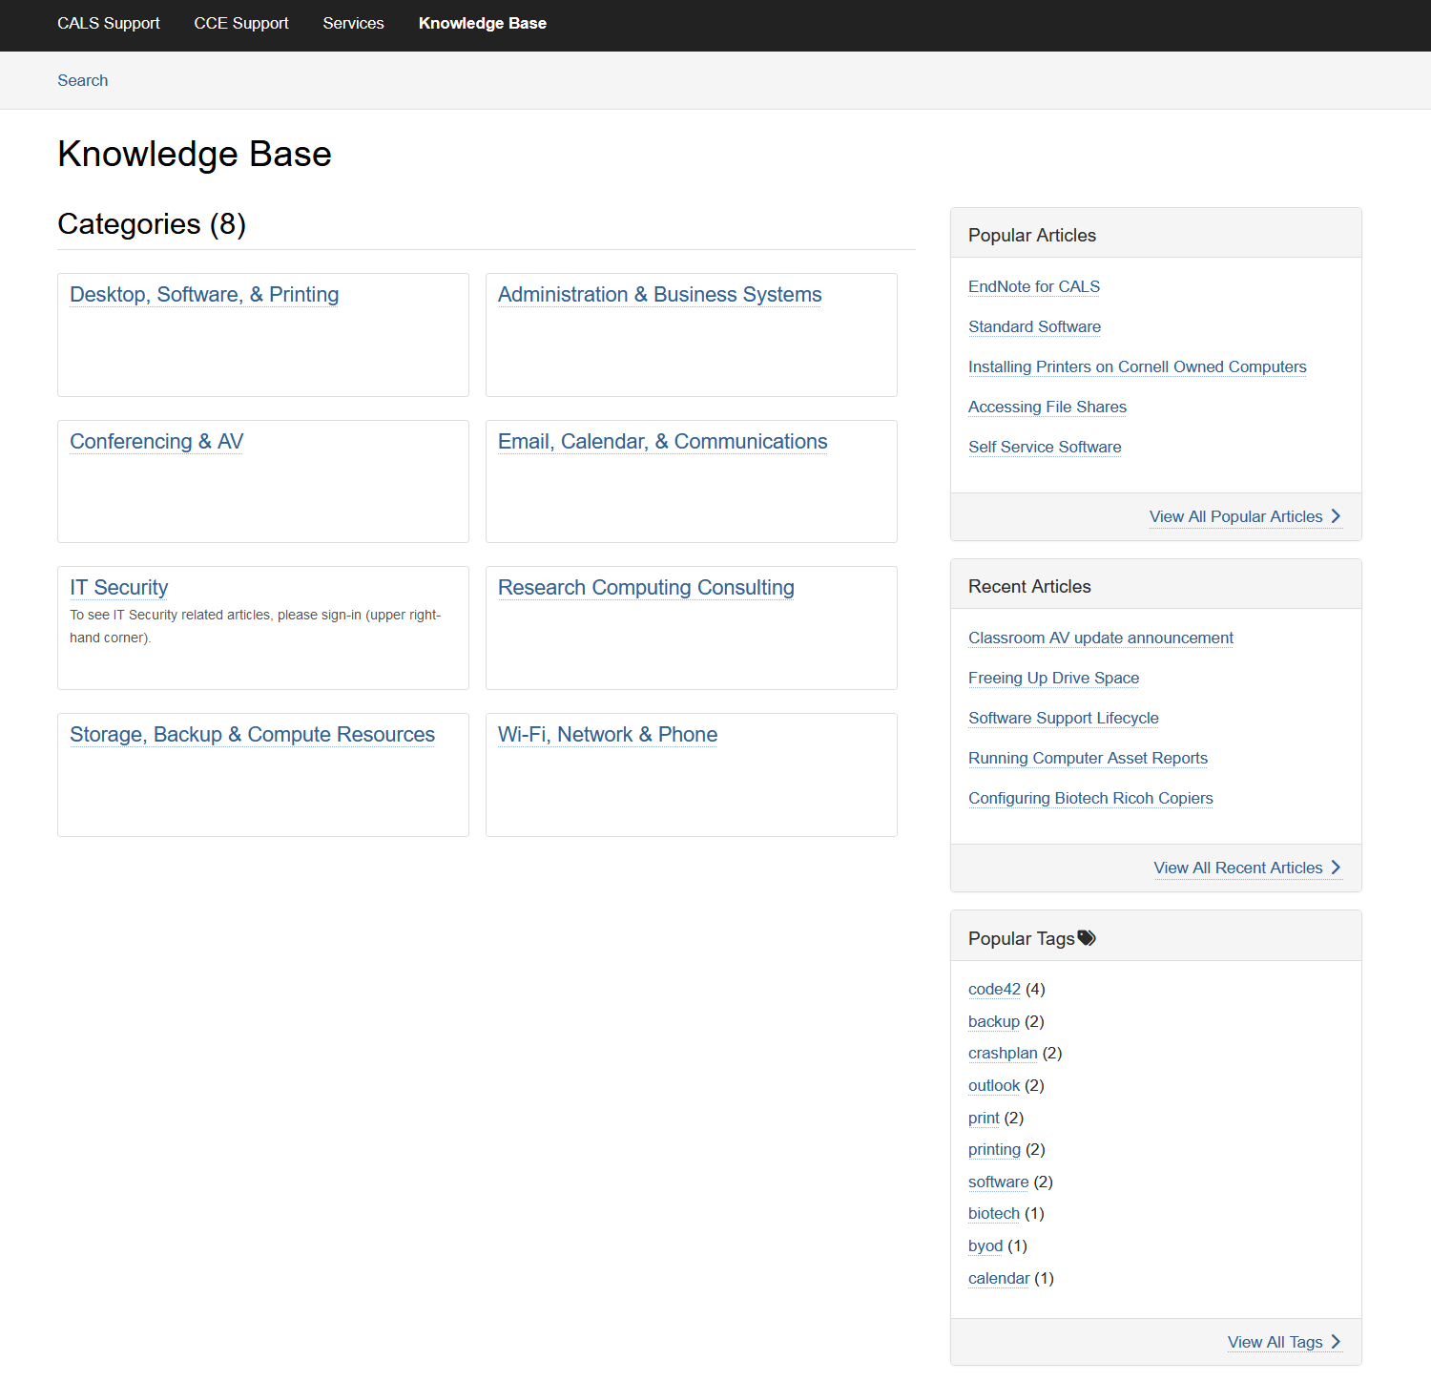Select the code42 tag
This screenshot has width=1431, height=1381.
click(x=994, y=989)
